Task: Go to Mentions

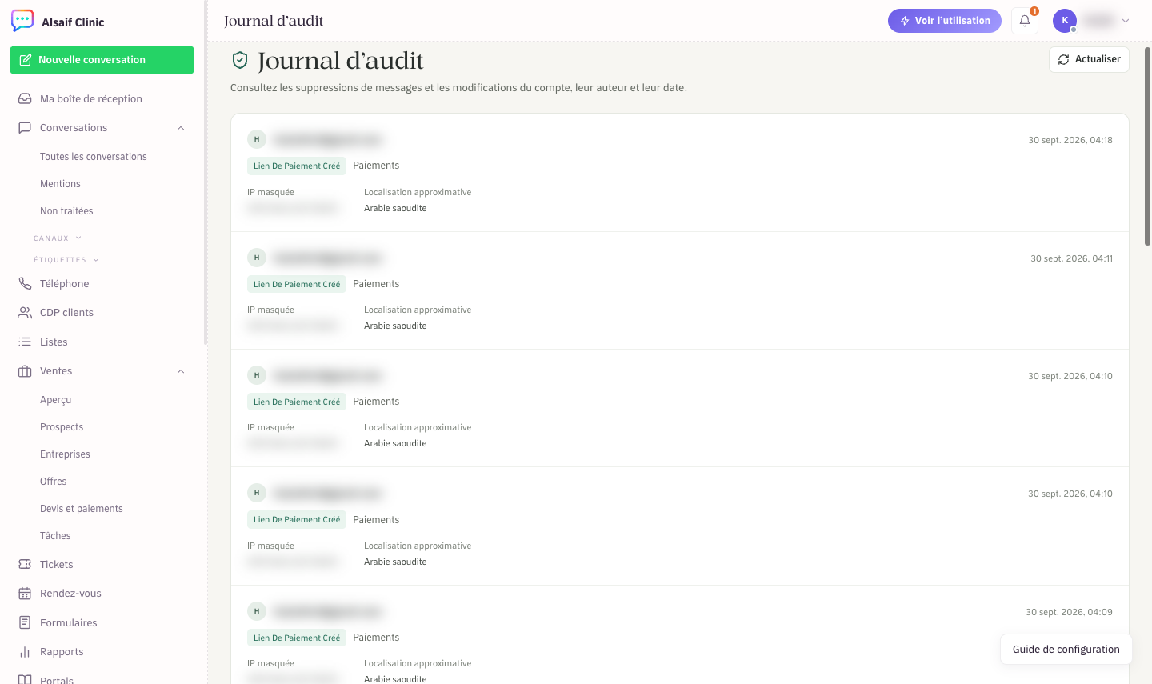Action: pos(60,184)
